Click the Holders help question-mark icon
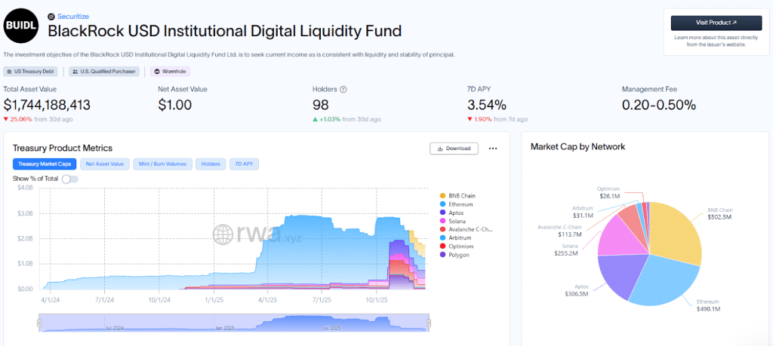This screenshot has width=773, height=346. click(x=343, y=90)
